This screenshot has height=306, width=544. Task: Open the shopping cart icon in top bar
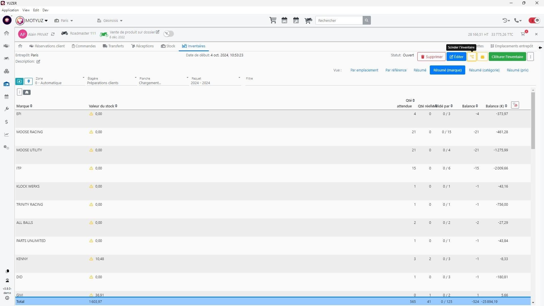(x=273, y=20)
